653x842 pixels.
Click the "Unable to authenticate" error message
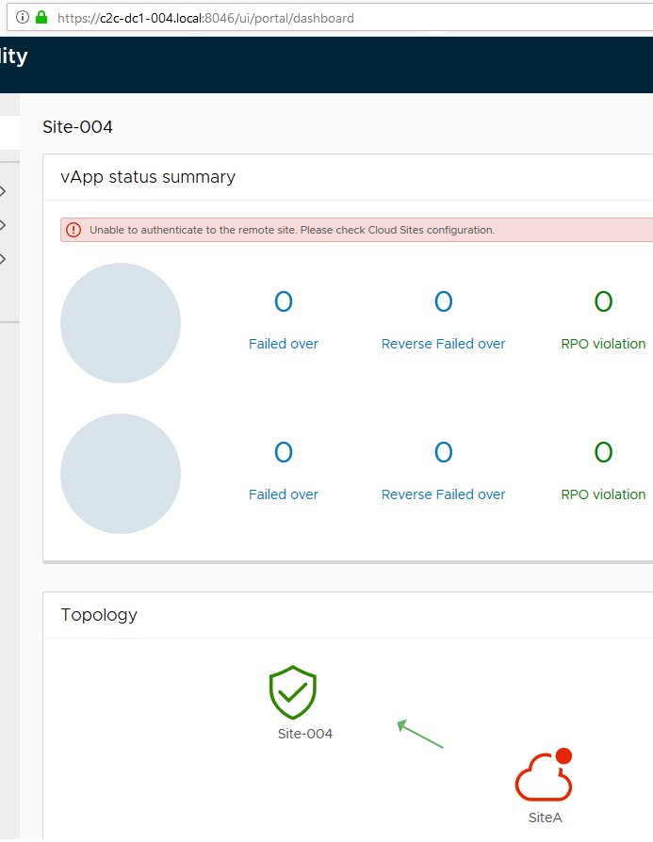pos(292,230)
